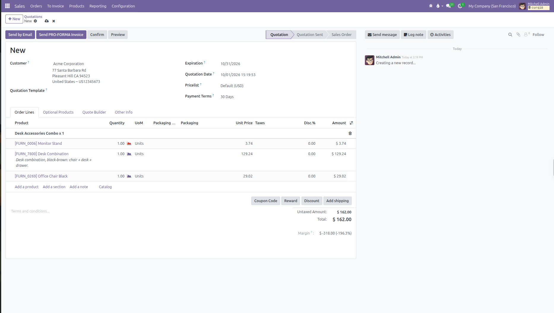Click the Send by Email button

(x=20, y=35)
